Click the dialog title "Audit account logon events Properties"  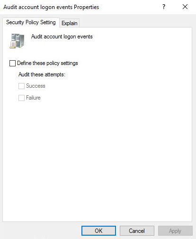pos(51,7)
